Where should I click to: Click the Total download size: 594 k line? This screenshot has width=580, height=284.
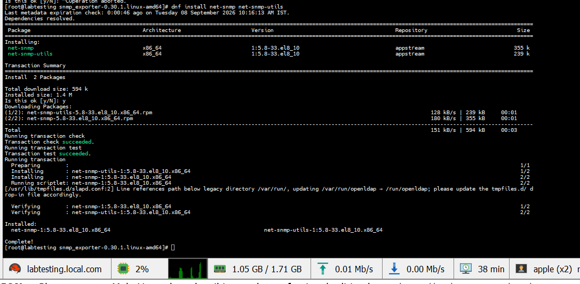(x=46, y=89)
